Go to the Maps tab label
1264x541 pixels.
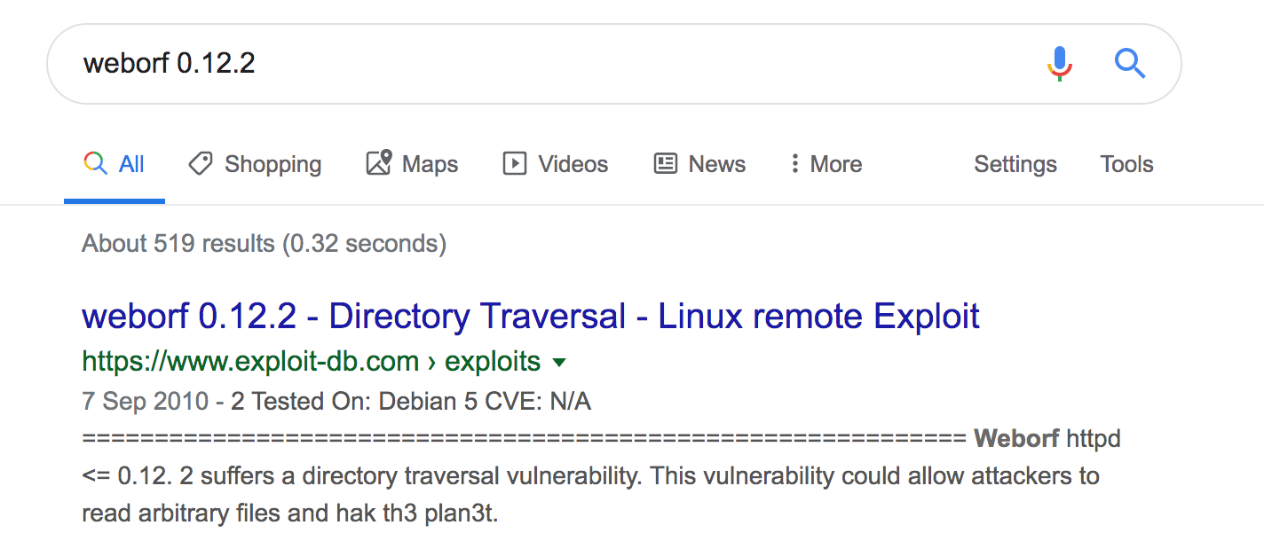[x=431, y=164]
